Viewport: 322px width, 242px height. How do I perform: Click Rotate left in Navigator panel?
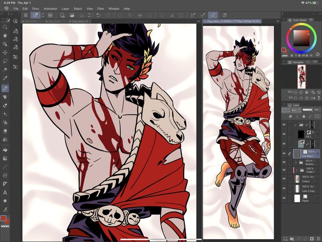point(295,98)
